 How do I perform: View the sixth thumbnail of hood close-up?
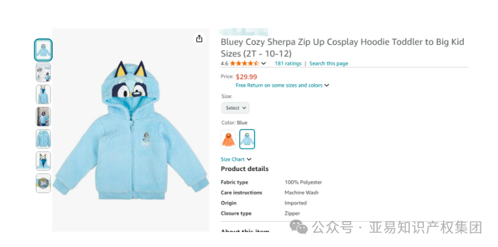click(44, 161)
